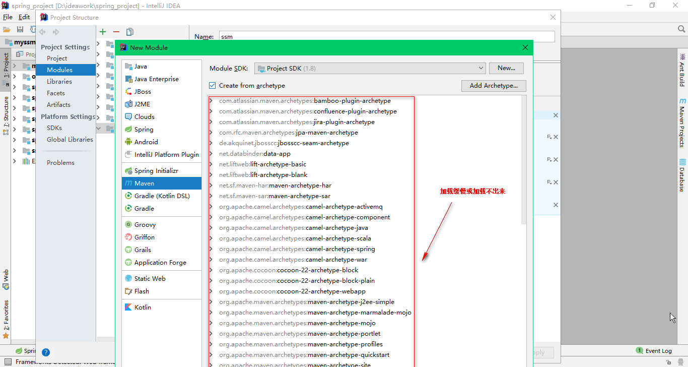The width and height of the screenshot is (688, 367).
Task: Click the New... SDK button
Action: point(506,68)
